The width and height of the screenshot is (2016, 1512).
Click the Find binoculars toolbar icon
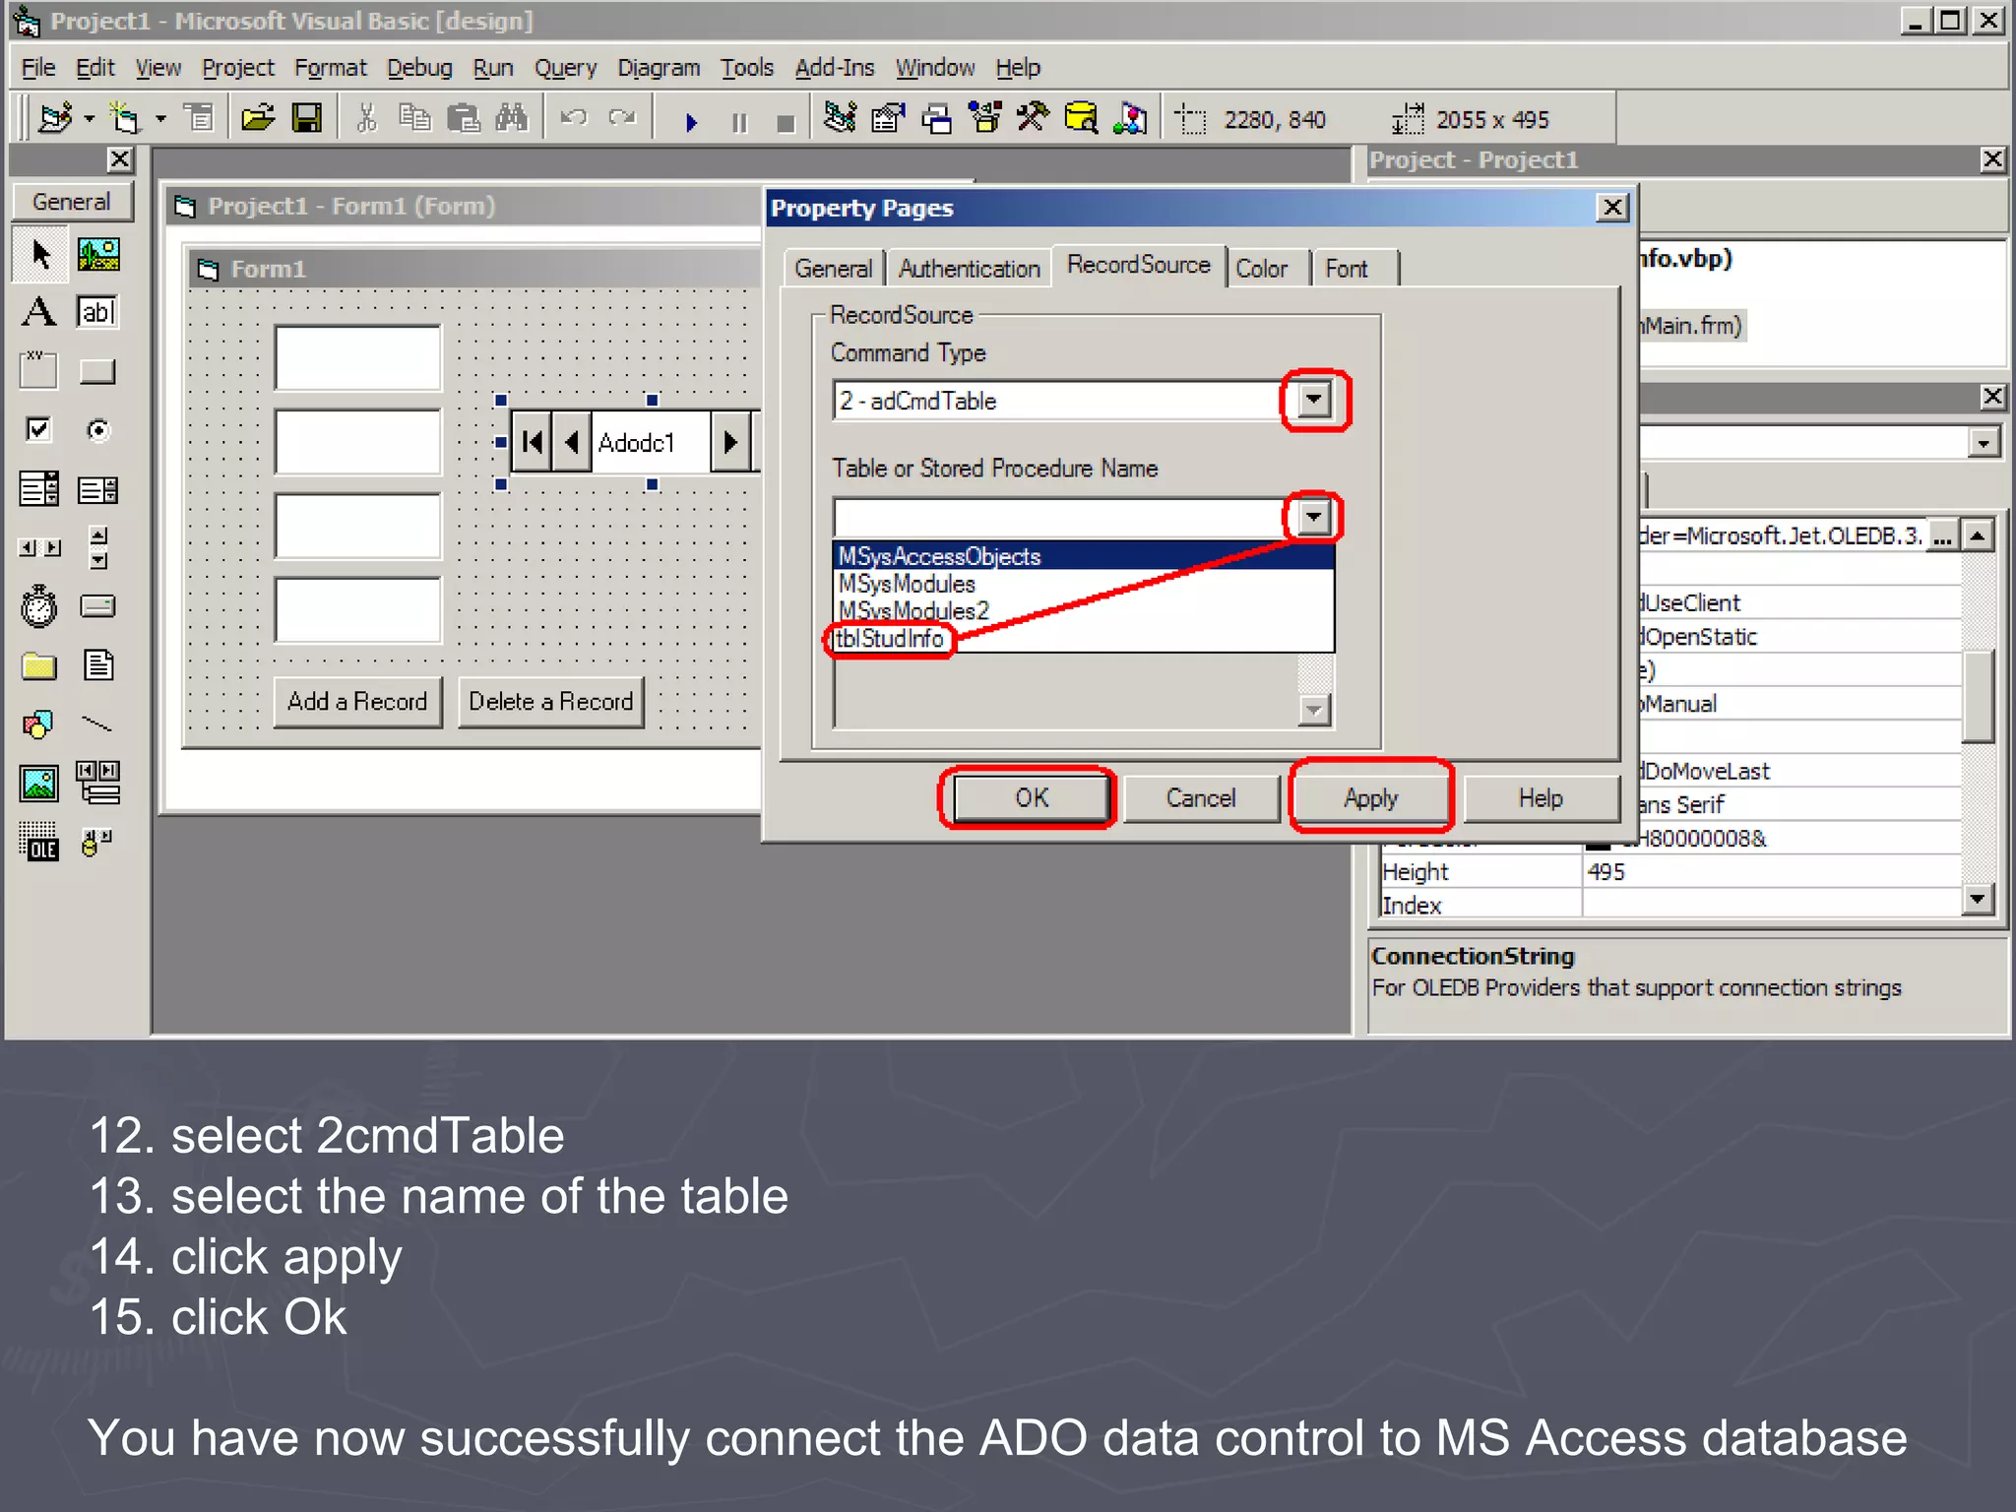click(x=512, y=119)
